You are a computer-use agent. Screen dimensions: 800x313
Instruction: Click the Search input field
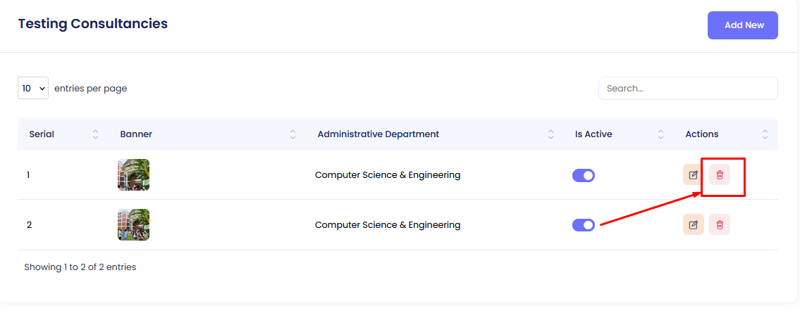point(688,89)
